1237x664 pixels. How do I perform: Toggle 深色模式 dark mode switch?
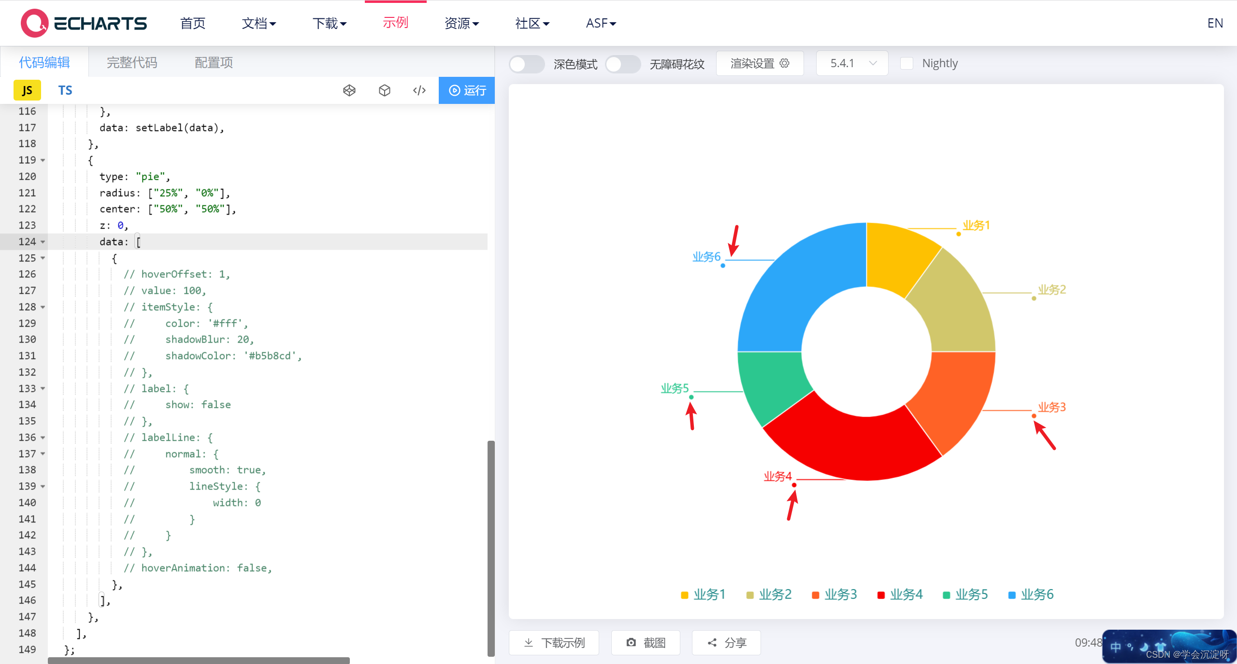coord(526,64)
